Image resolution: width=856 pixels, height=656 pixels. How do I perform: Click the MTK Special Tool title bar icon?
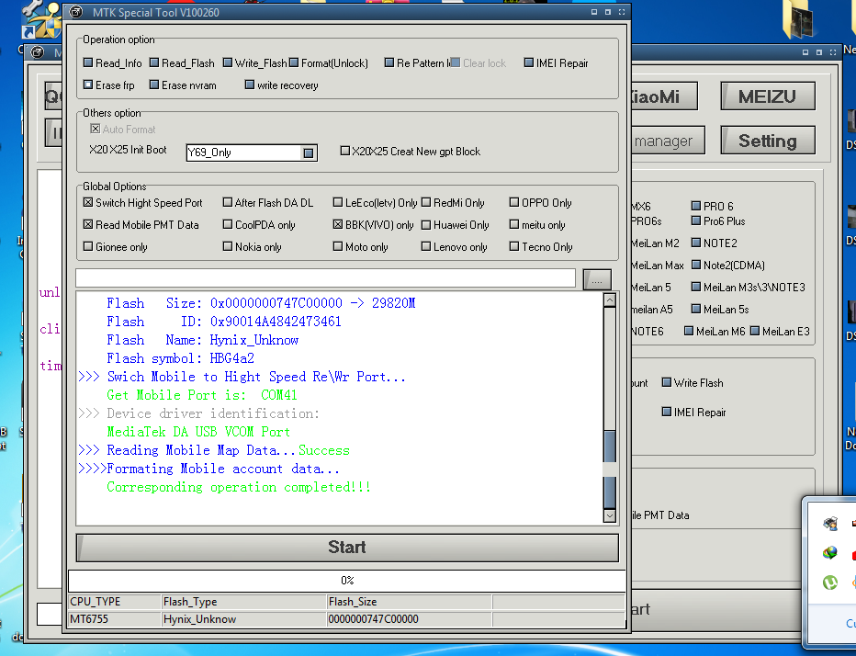[x=78, y=13]
